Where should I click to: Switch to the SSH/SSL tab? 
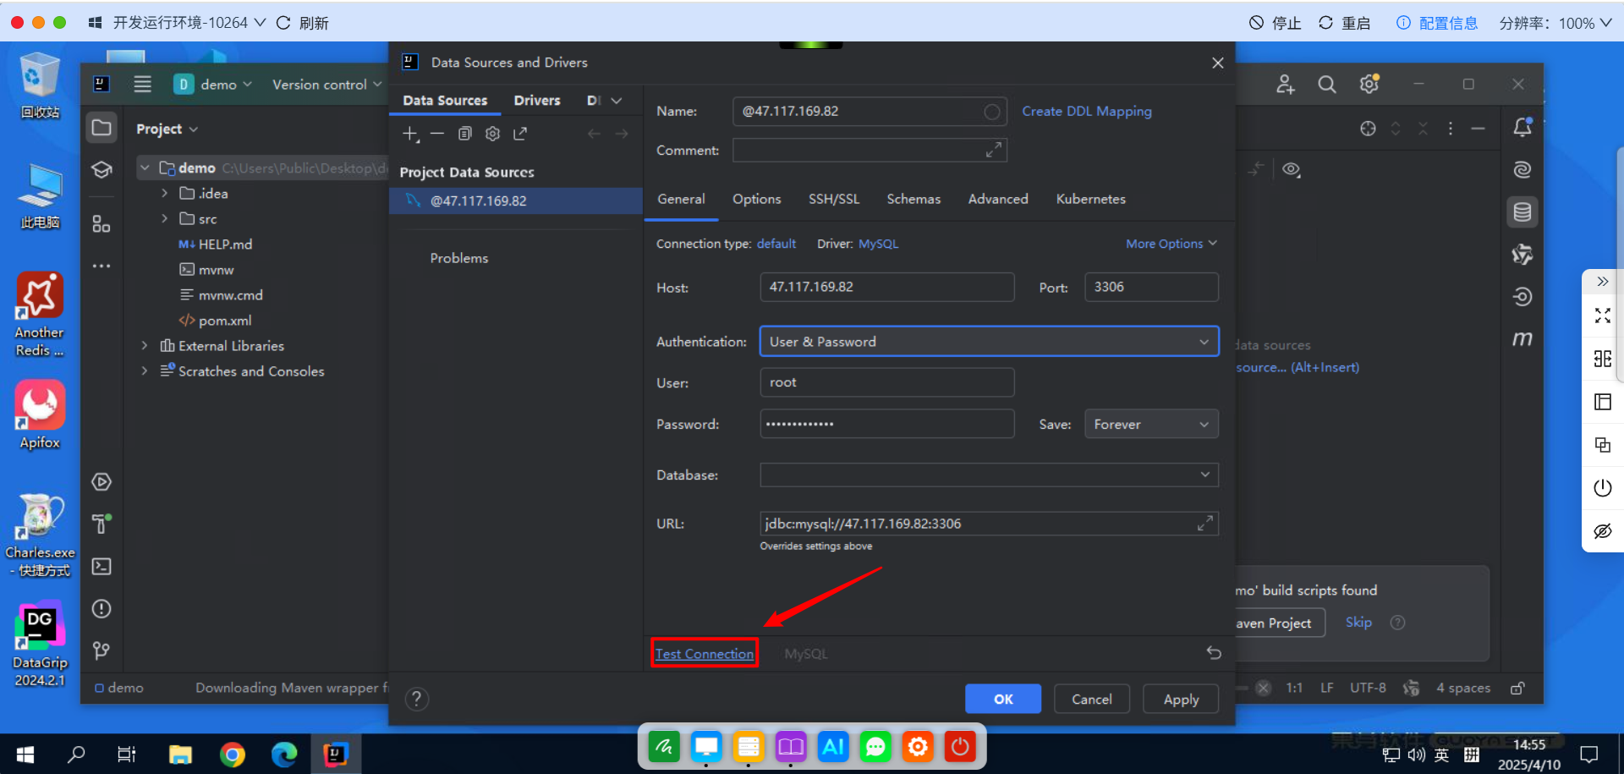click(x=834, y=199)
